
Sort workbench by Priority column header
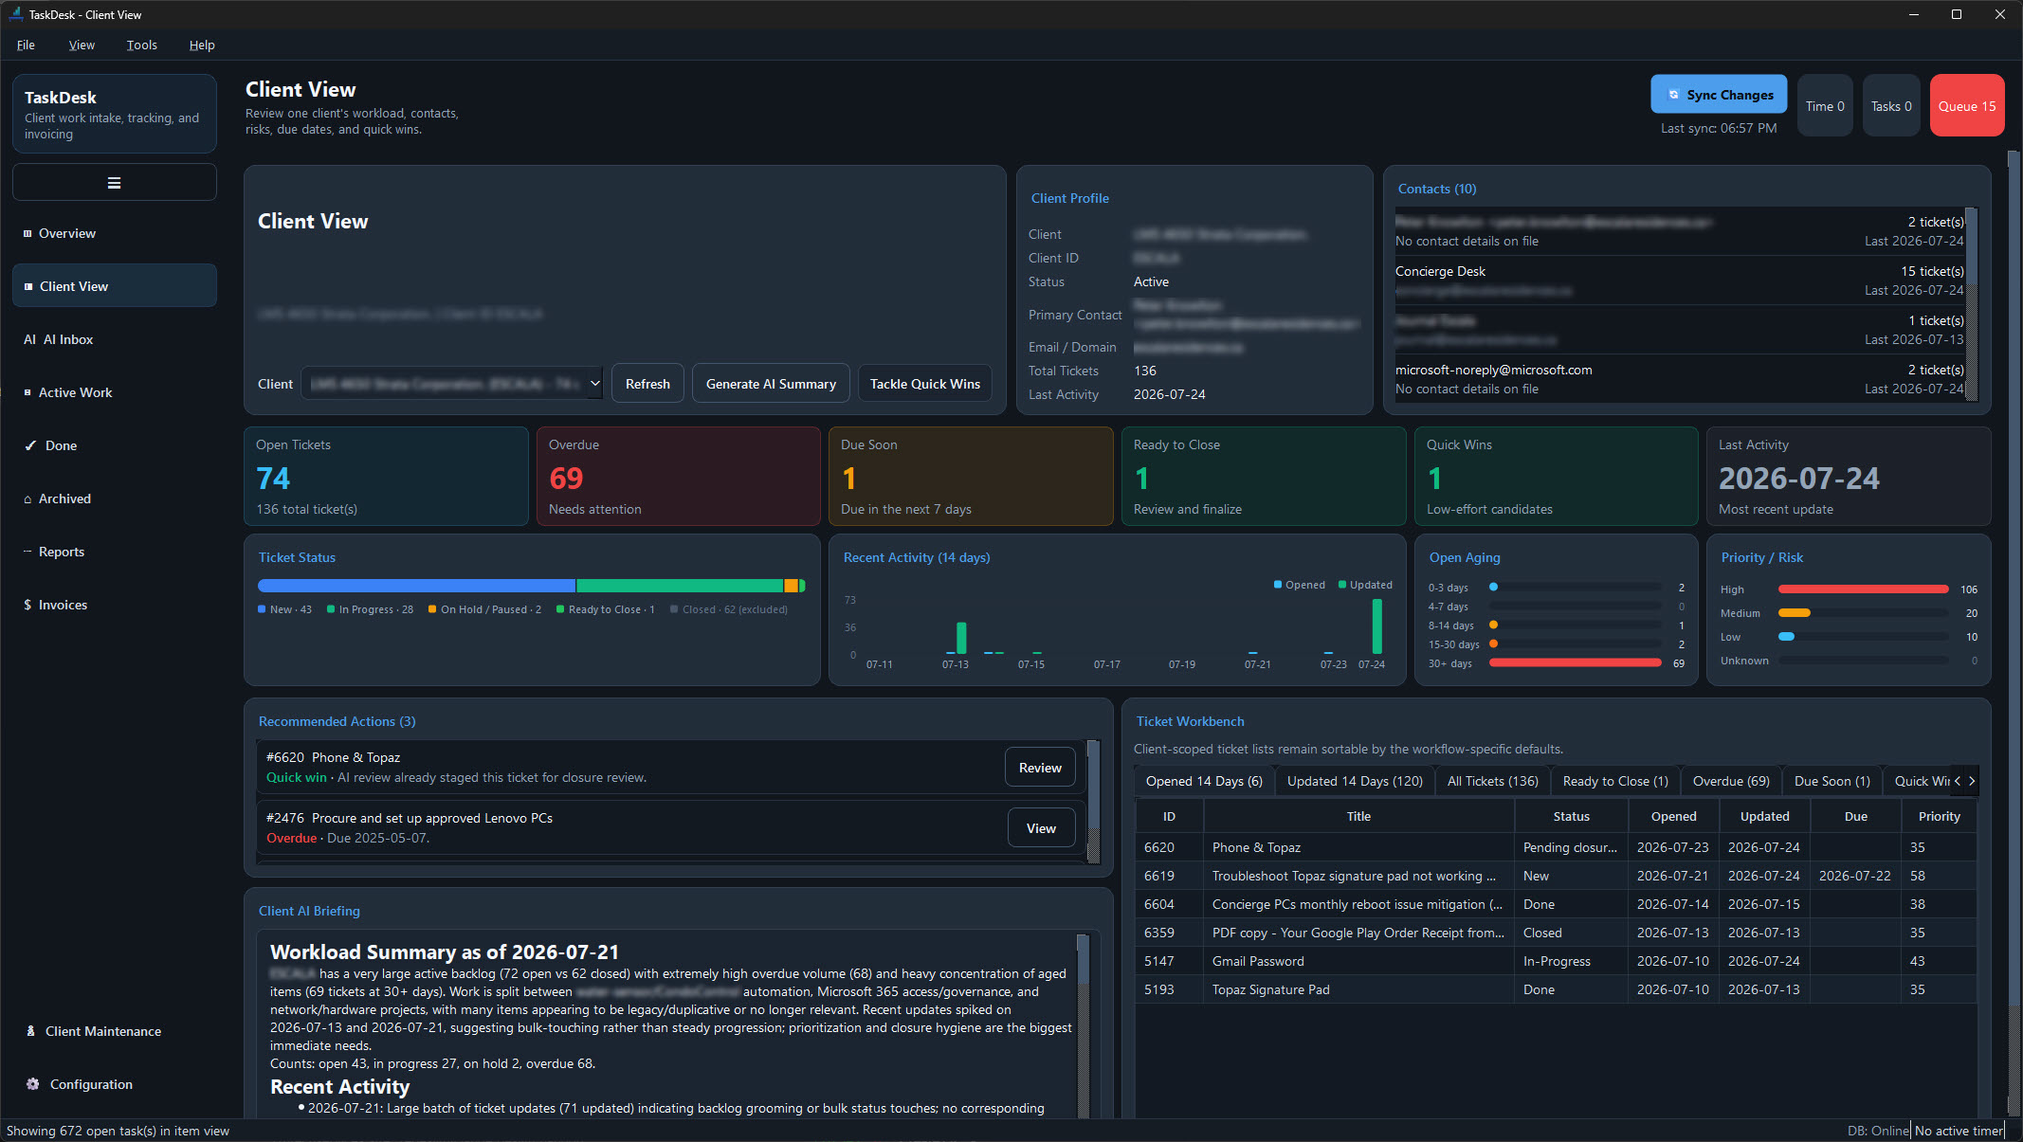[x=1939, y=817]
